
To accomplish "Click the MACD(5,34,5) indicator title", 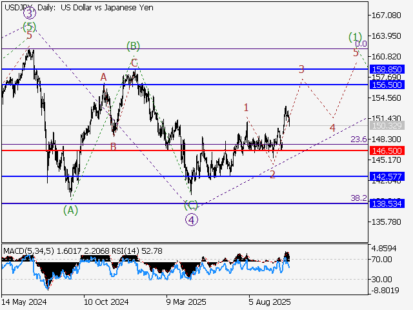I will click(x=28, y=250).
